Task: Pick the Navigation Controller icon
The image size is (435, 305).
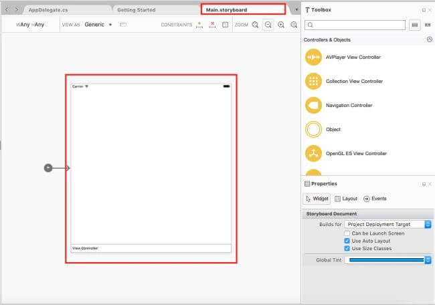Action: click(x=313, y=106)
